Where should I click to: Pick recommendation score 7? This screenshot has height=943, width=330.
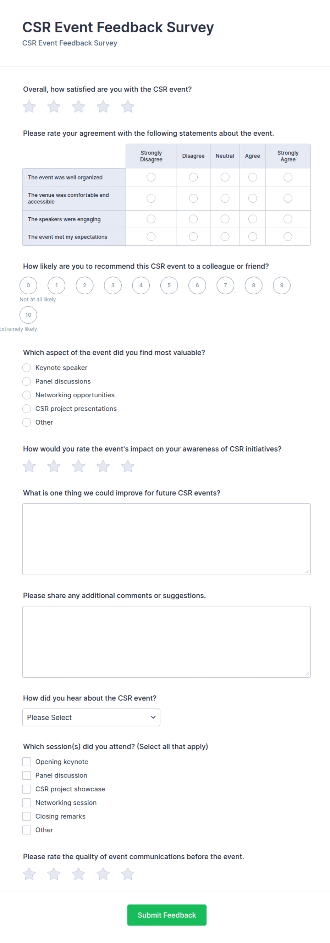[x=225, y=285]
